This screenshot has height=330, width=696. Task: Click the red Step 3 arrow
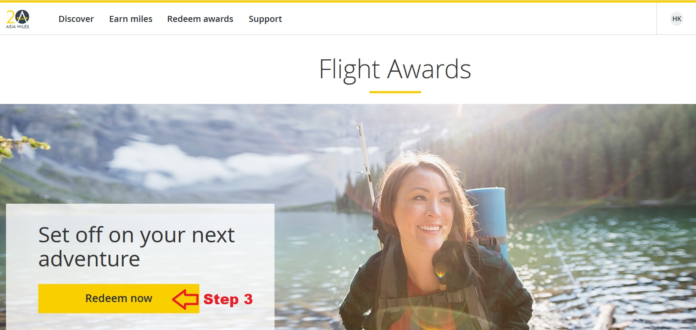click(x=185, y=299)
